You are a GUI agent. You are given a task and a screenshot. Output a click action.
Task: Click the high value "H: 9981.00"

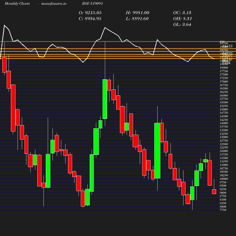[x=137, y=13]
